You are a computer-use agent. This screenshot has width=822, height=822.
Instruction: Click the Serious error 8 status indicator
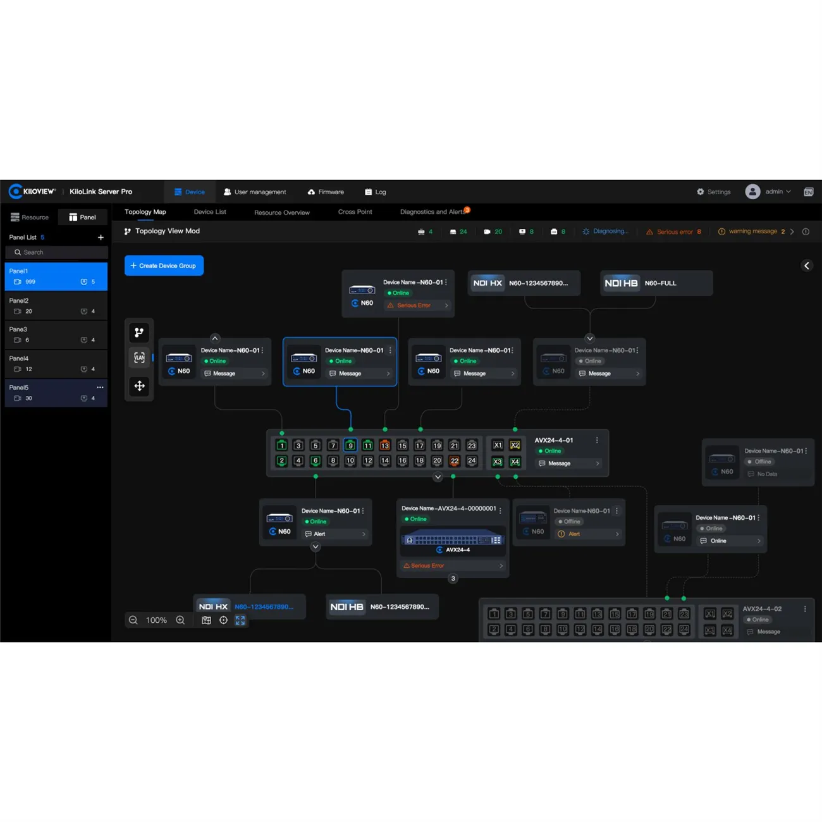[x=673, y=231]
